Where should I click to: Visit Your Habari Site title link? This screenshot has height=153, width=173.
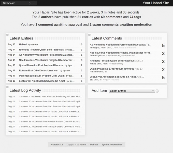pos(156,3)
